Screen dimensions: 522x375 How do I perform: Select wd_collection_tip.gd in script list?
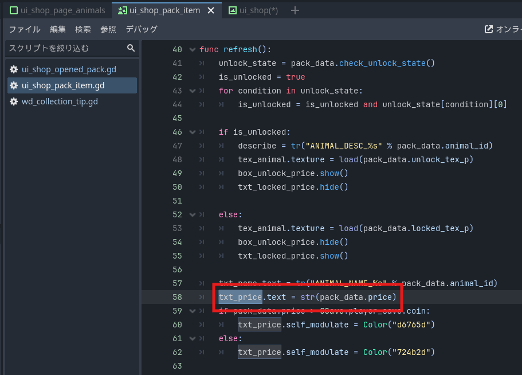pos(72,101)
